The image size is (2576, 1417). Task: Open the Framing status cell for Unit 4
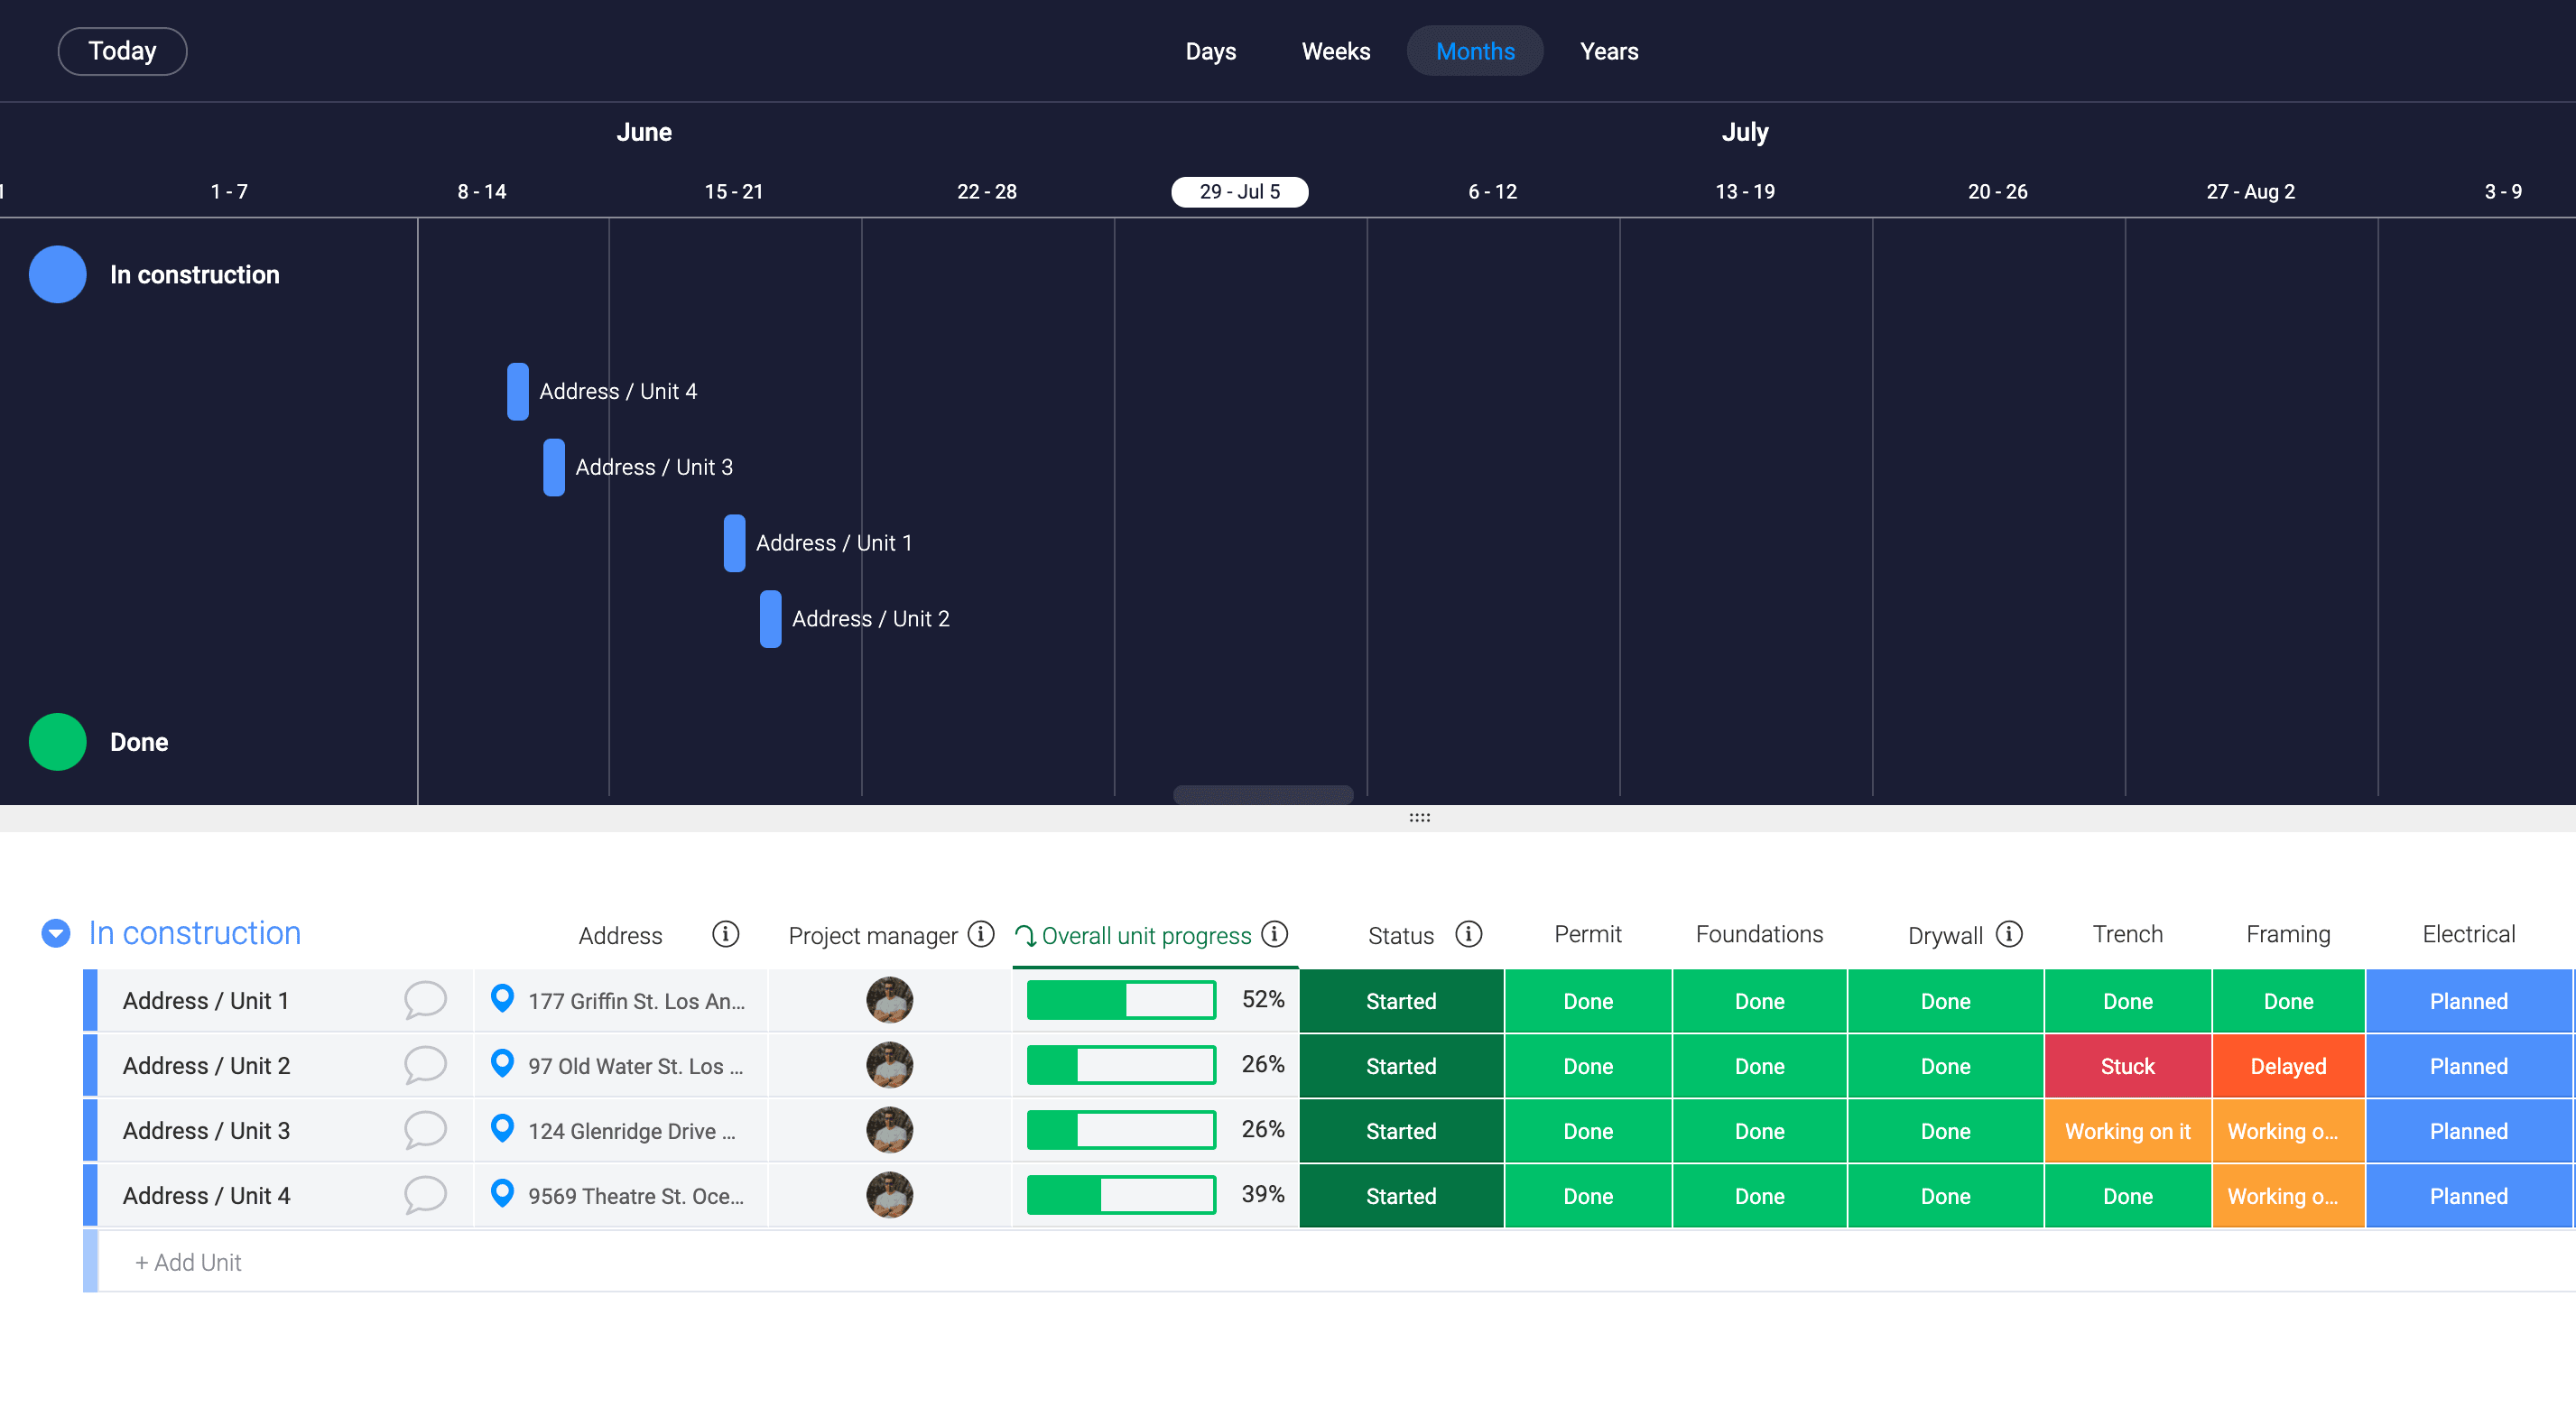[2288, 1196]
